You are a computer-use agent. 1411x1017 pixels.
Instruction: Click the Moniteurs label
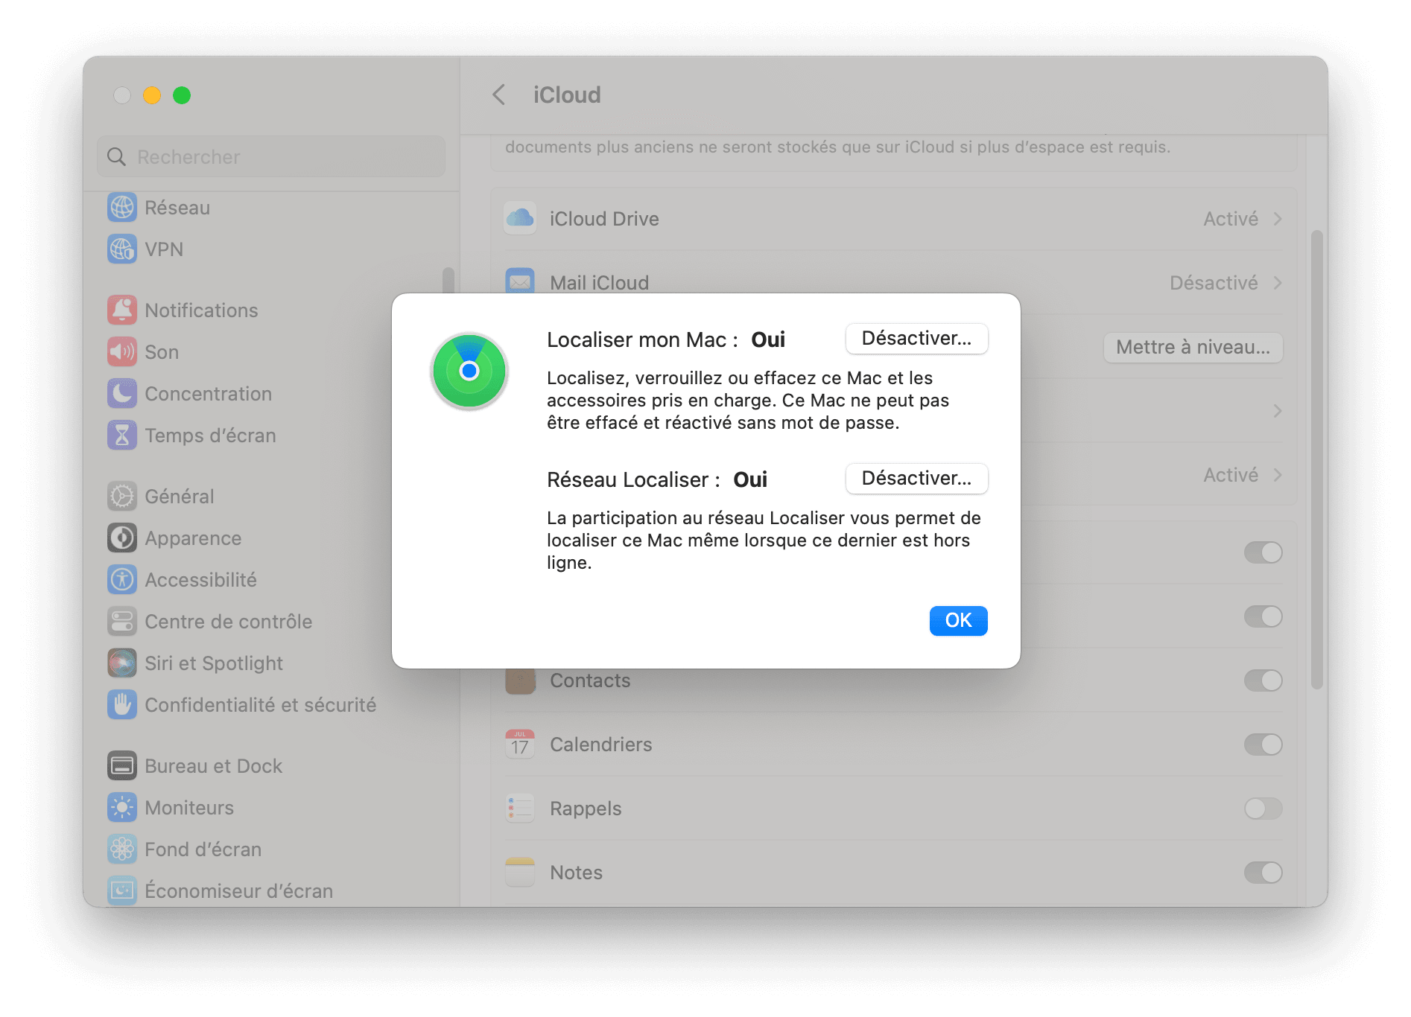(x=189, y=808)
